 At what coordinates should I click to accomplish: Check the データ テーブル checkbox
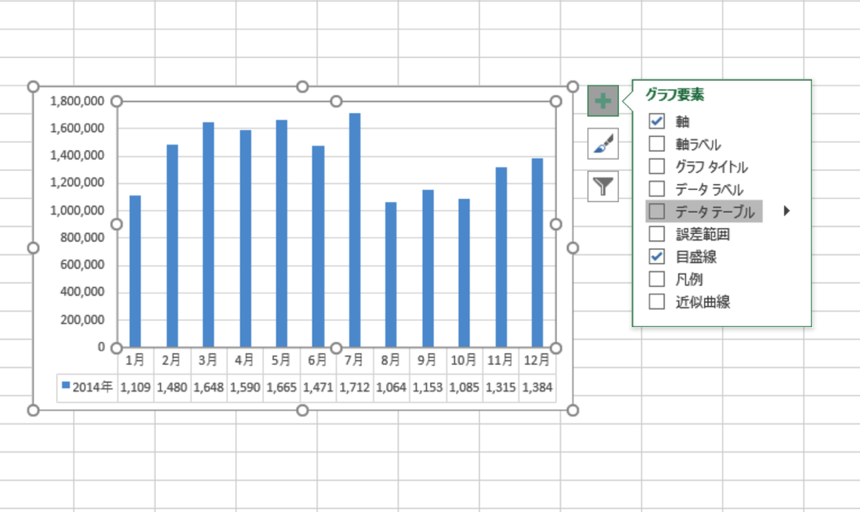[656, 211]
